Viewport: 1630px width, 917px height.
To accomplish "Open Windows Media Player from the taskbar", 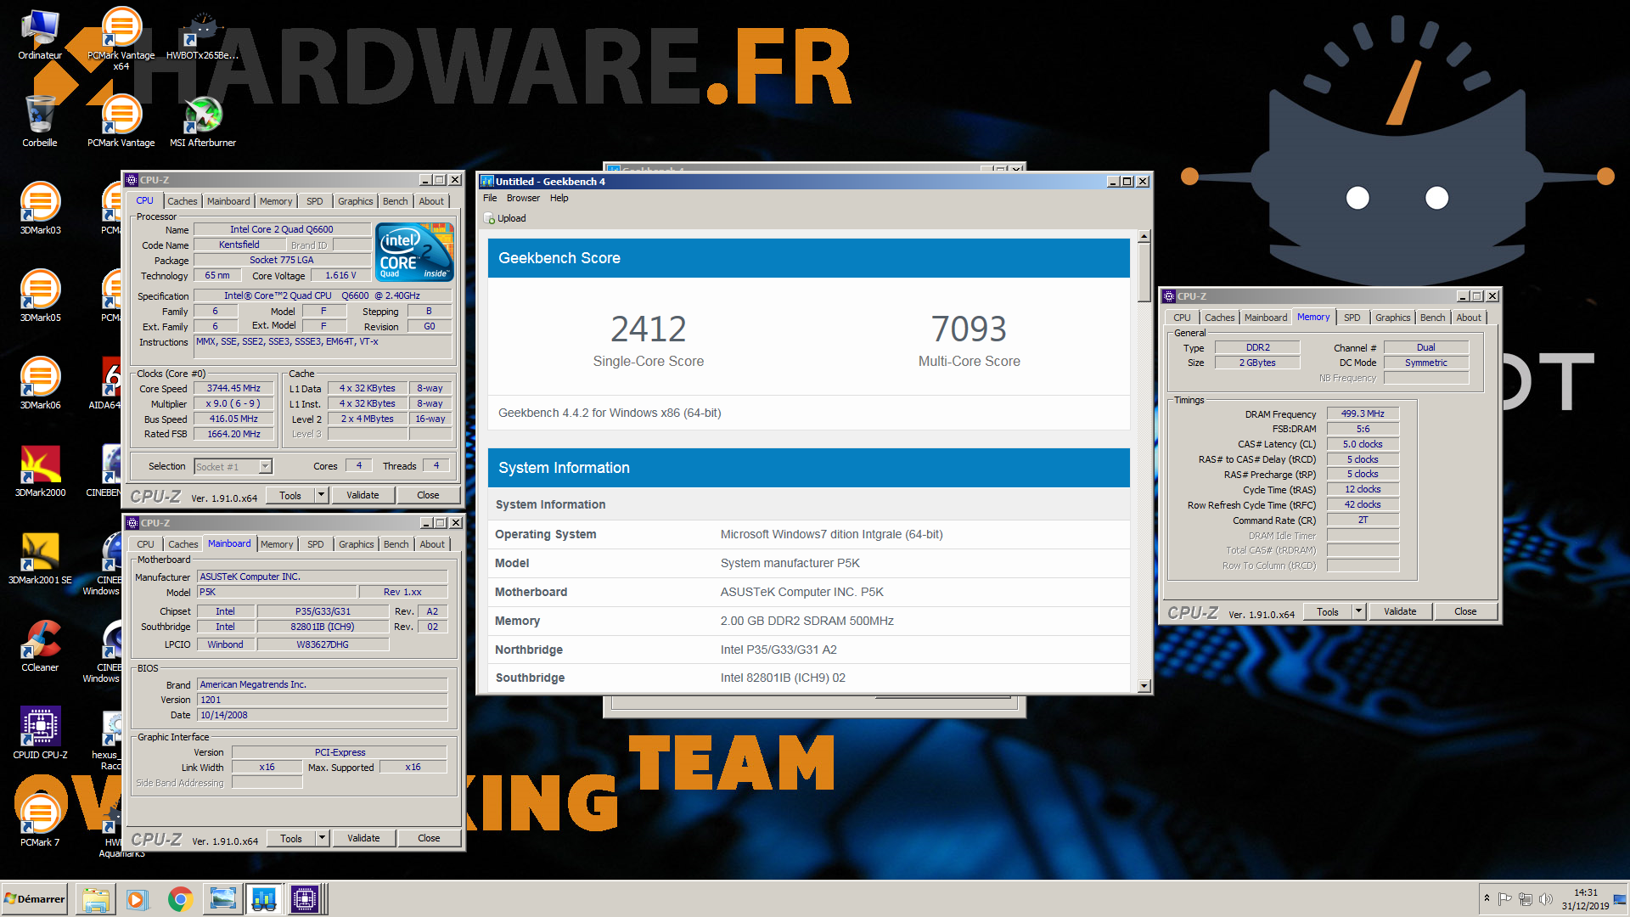I will tap(137, 899).
